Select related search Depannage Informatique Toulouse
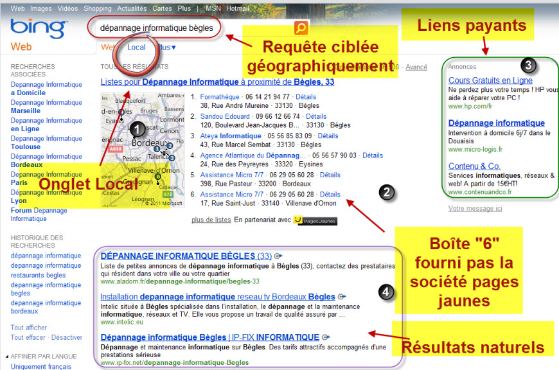 click(x=46, y=143)
